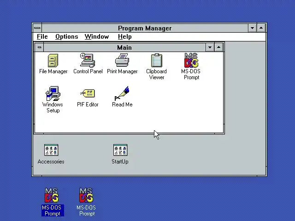Click the "Windows Setup" label text
Viewport: 295px width, 221px height.
pos(53,107)
